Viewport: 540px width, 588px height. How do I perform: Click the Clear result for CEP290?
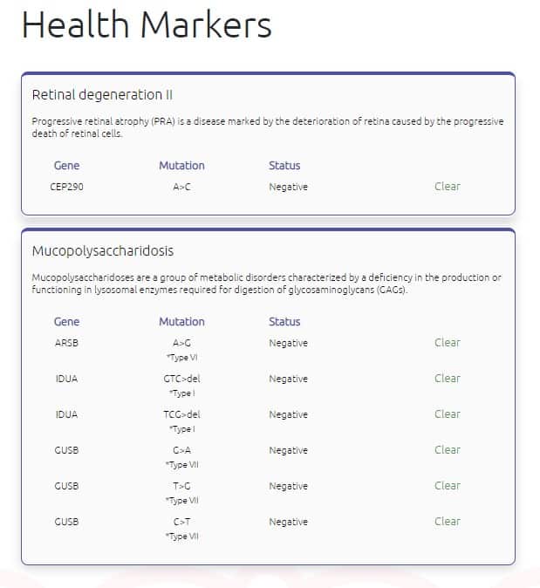tap(448, 187)
